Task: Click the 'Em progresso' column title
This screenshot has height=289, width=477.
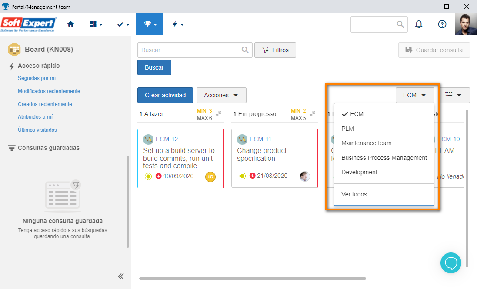Action: [x=257, y=114]
